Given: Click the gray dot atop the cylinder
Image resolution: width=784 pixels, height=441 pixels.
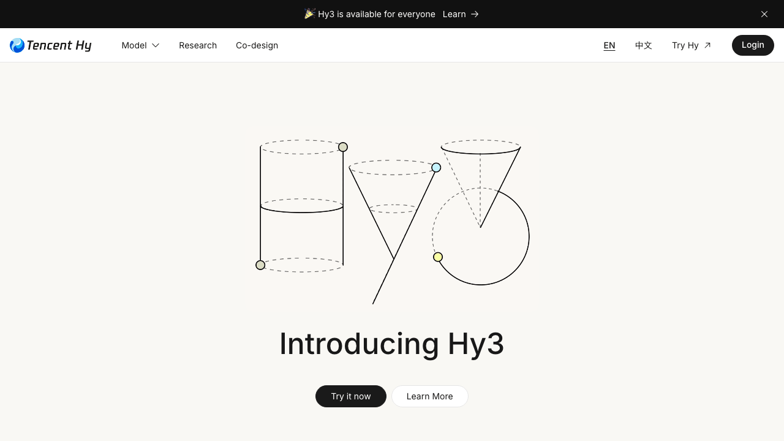Looking at the screenshot, I should click(343, 147).
